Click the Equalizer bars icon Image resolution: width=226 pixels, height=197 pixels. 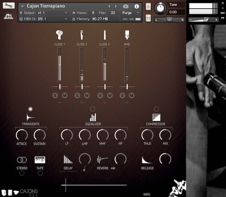(x=93, y=117)
